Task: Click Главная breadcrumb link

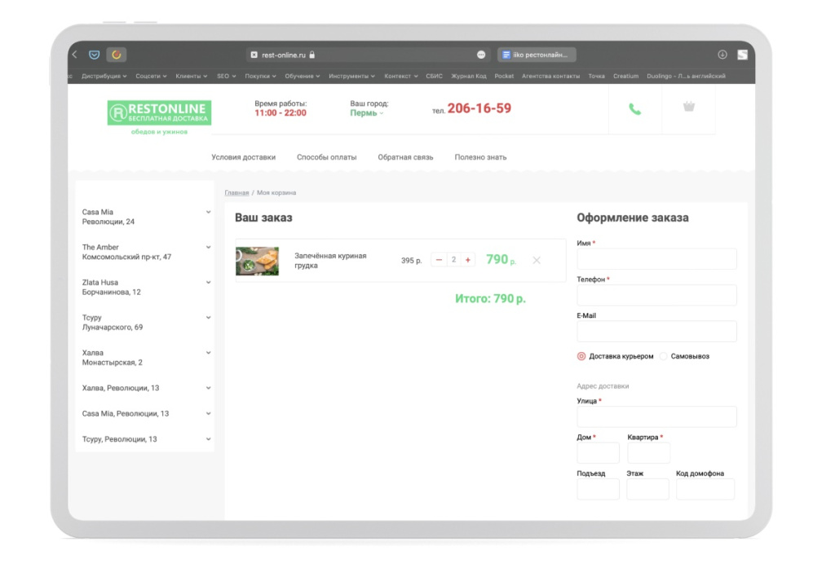Action: (x=236, y=192)
